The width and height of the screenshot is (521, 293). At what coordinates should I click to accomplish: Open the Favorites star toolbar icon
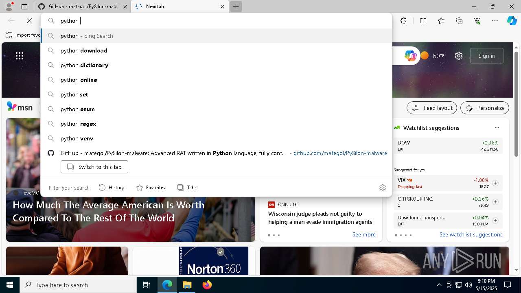pos(441,21)
